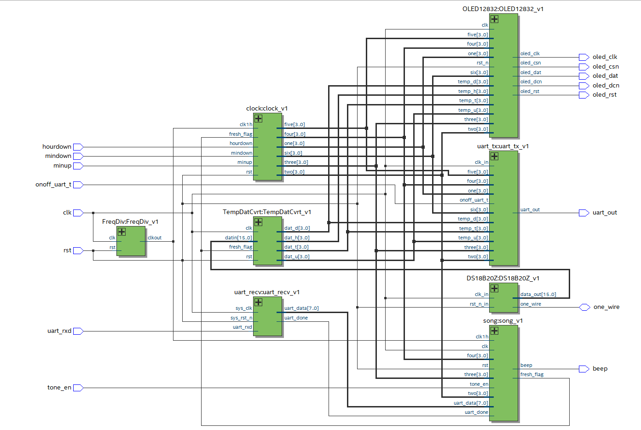Image resolution: width=641 pixels, height=430 pixels.
Task: Click the uart_tx:uart_tx_v1 instance title
Action: [503, 146]
